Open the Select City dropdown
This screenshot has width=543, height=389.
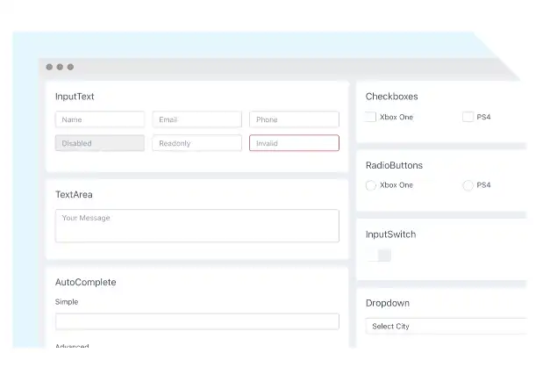click(446, 327)
